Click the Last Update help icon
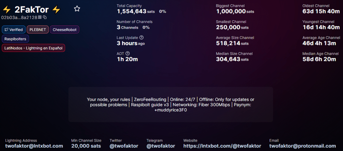Viewport: 343px width, 151px height. (141, 38)
